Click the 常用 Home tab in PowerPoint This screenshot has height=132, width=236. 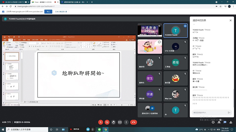(x=10, y=40)
